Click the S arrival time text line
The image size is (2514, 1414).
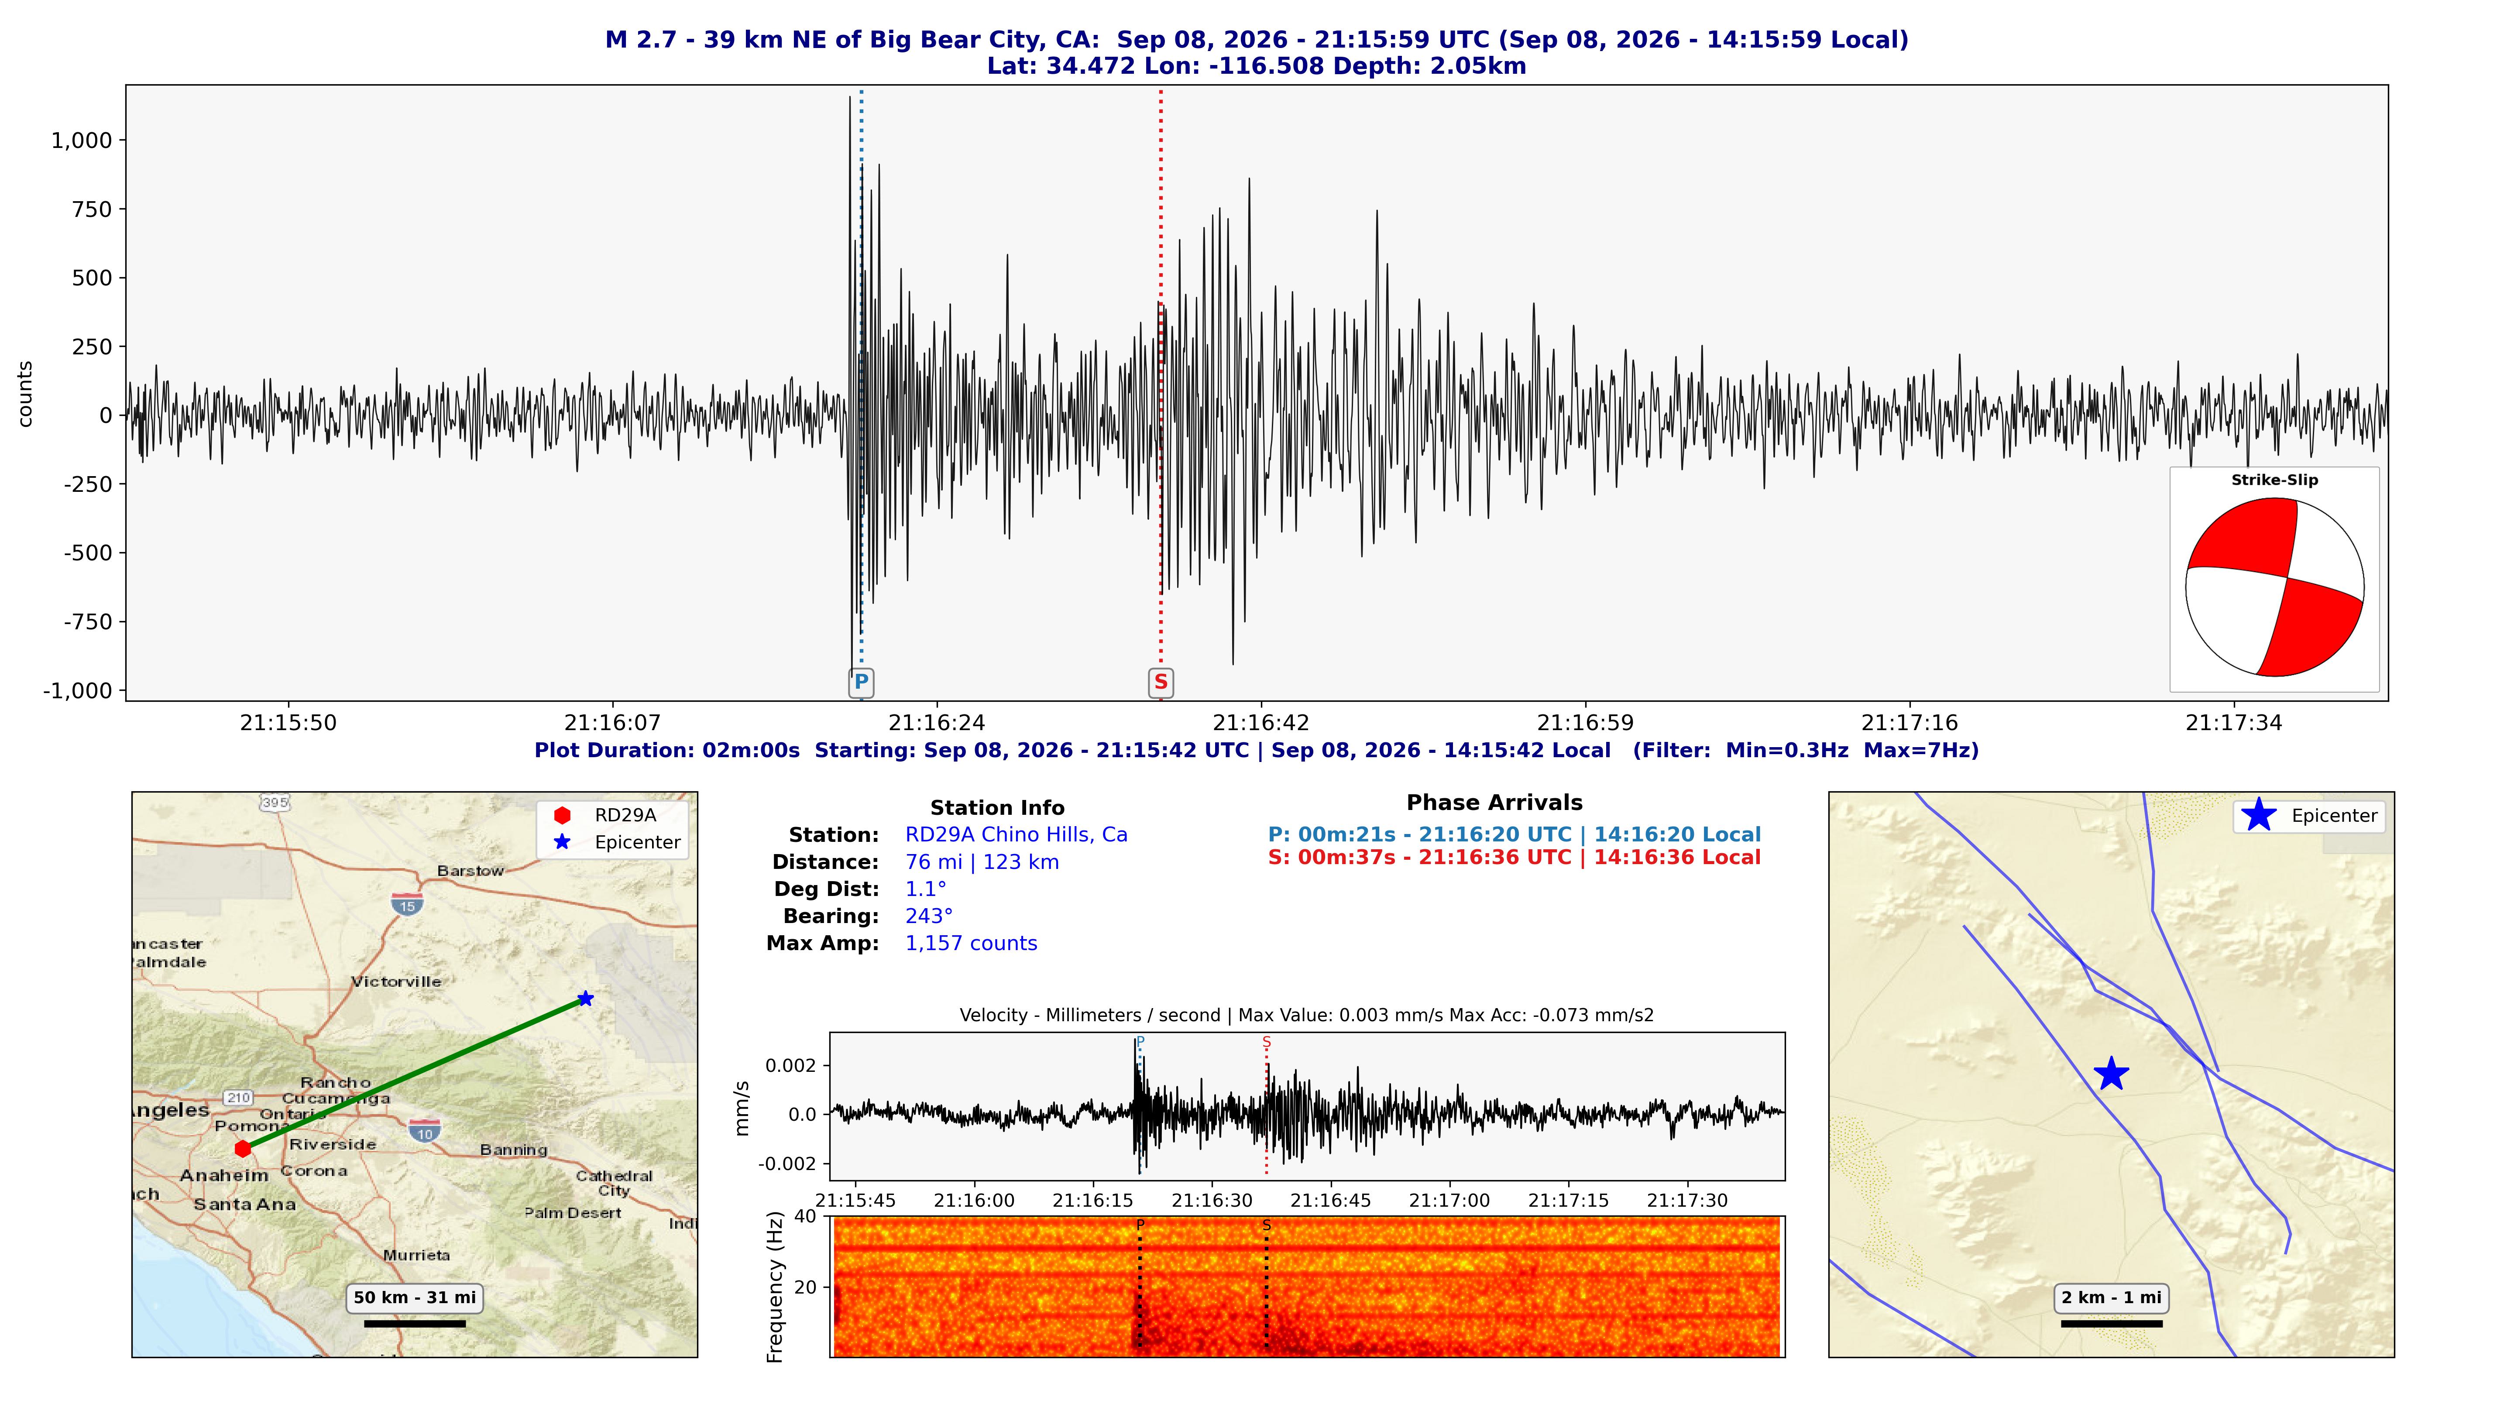click(1514, 857)
